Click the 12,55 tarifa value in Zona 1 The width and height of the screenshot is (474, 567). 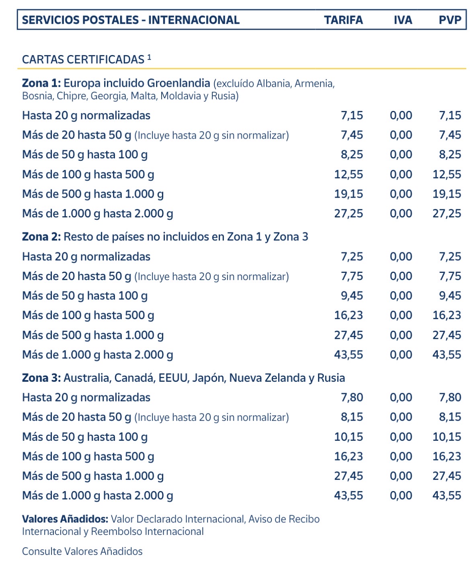[x=348, y=174]
